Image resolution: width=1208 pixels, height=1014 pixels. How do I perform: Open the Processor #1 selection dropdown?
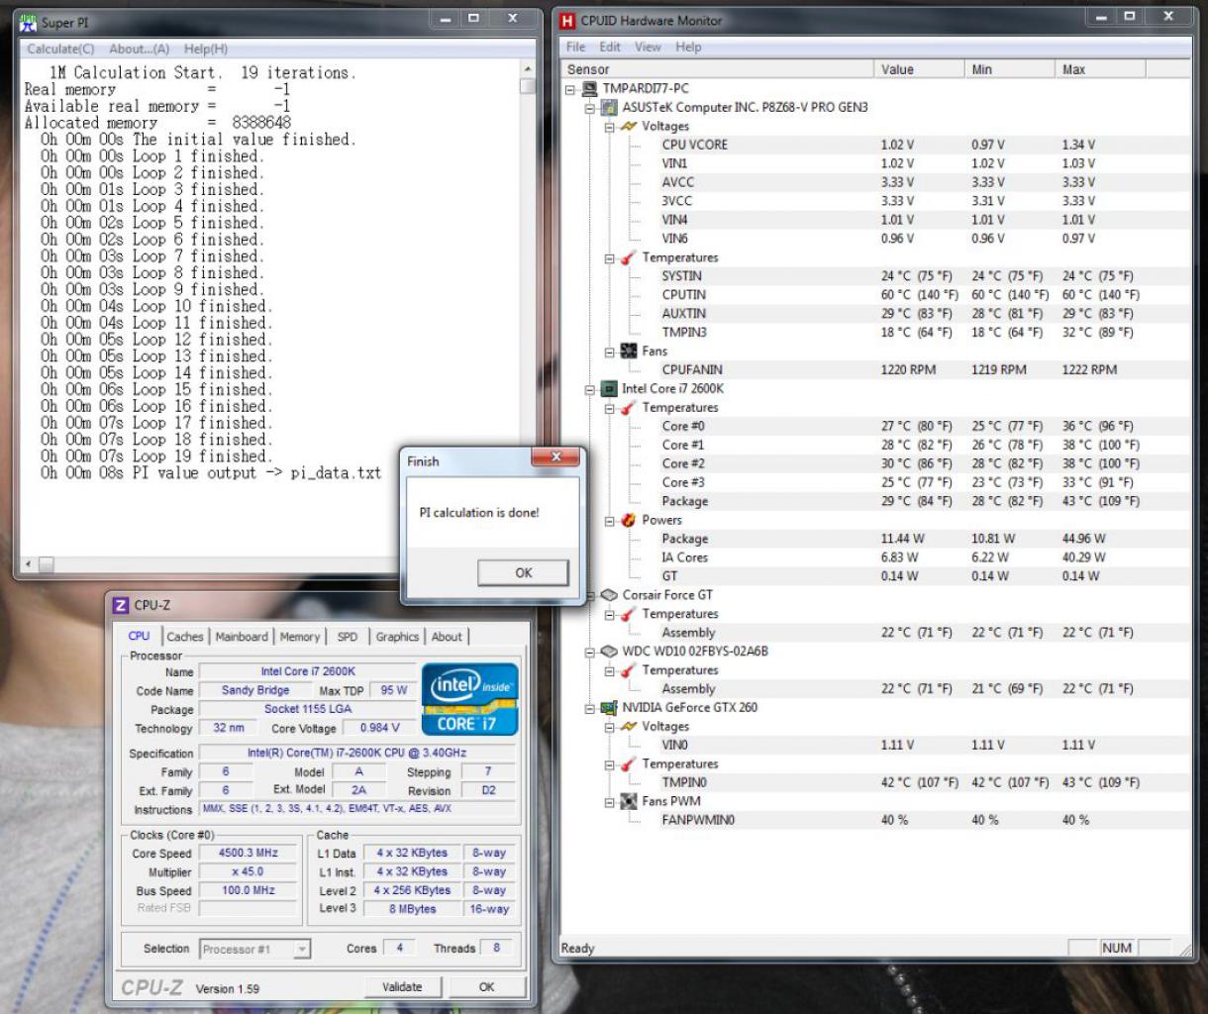click(302, 949)
